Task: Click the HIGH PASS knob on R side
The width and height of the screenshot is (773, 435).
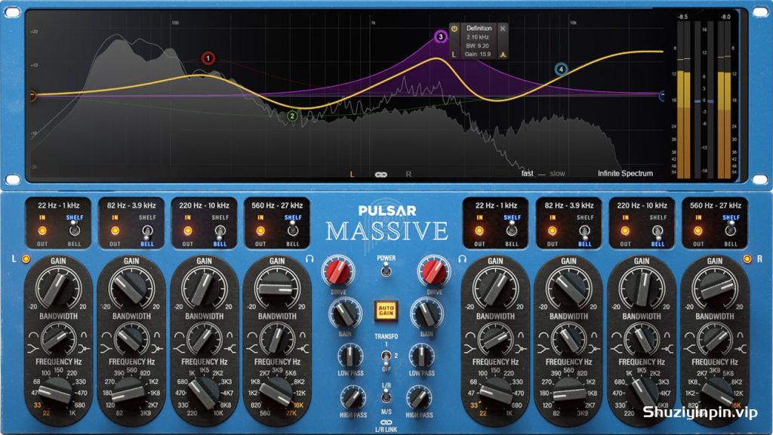Action: 419,397
